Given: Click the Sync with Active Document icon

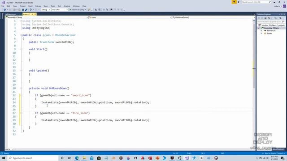Looking at the screenshot, I should pyautogui.click(x=280, y=18).
